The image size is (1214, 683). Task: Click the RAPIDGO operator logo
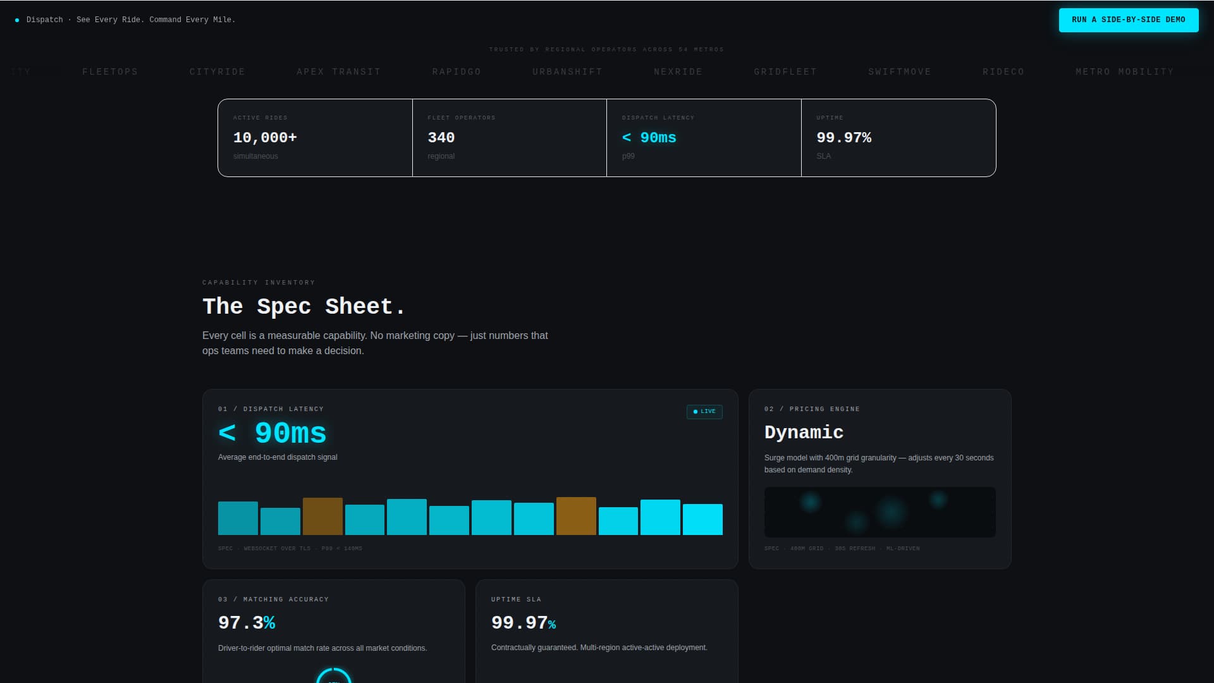click(x=457, y=72)
